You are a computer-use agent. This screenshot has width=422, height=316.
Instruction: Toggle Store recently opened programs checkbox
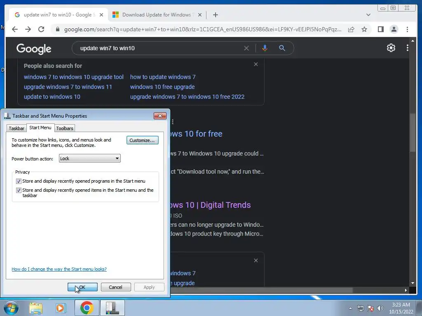19,181
